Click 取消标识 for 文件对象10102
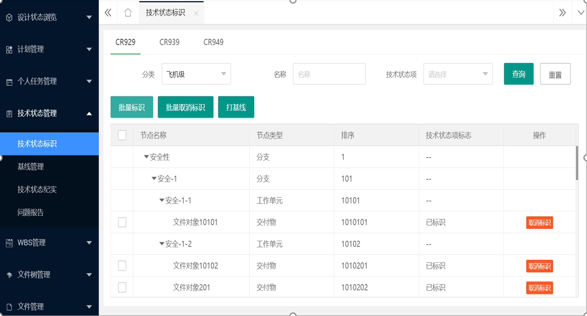587x316 pixels. click(x=539, y=266)
